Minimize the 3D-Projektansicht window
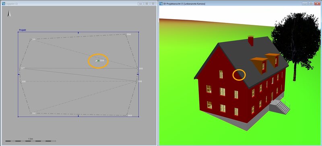Viewport: 322px width, 146px height. click(305, 4)
